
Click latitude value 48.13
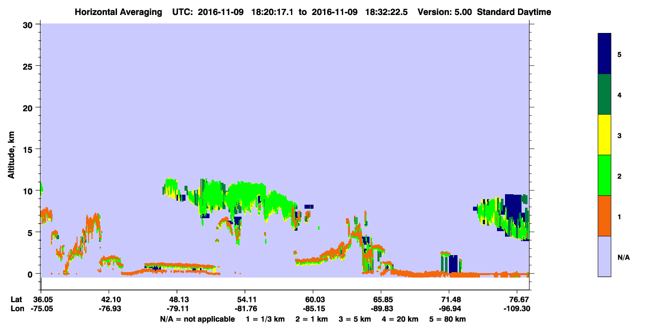(176, 299)
